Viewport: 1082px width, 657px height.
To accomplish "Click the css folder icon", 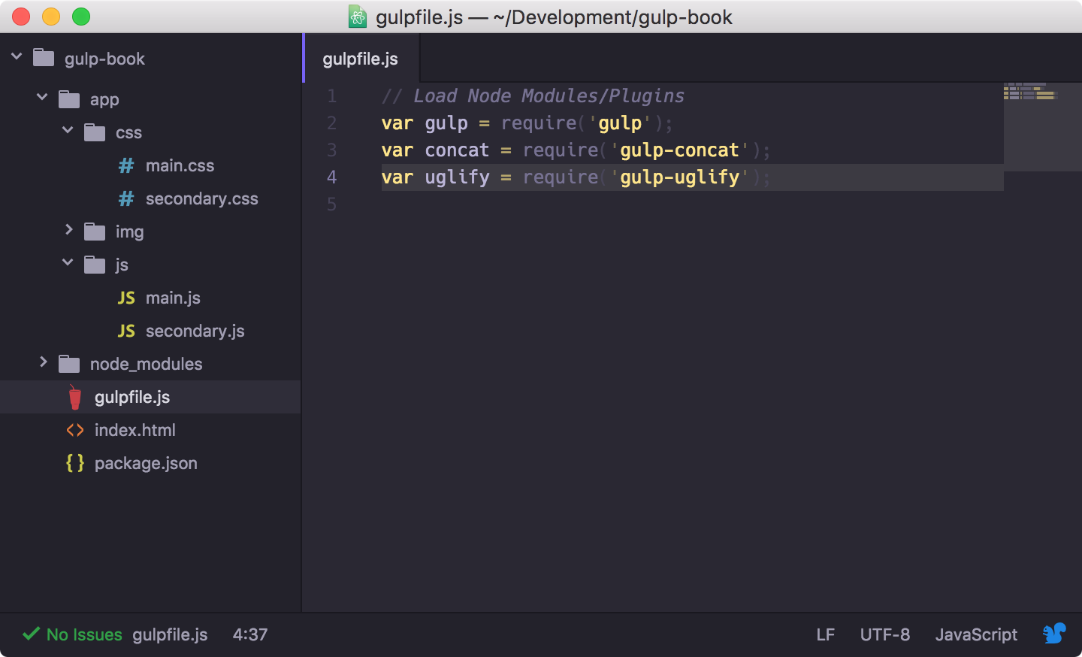I will pyautogui.click(x=95, y=132).
